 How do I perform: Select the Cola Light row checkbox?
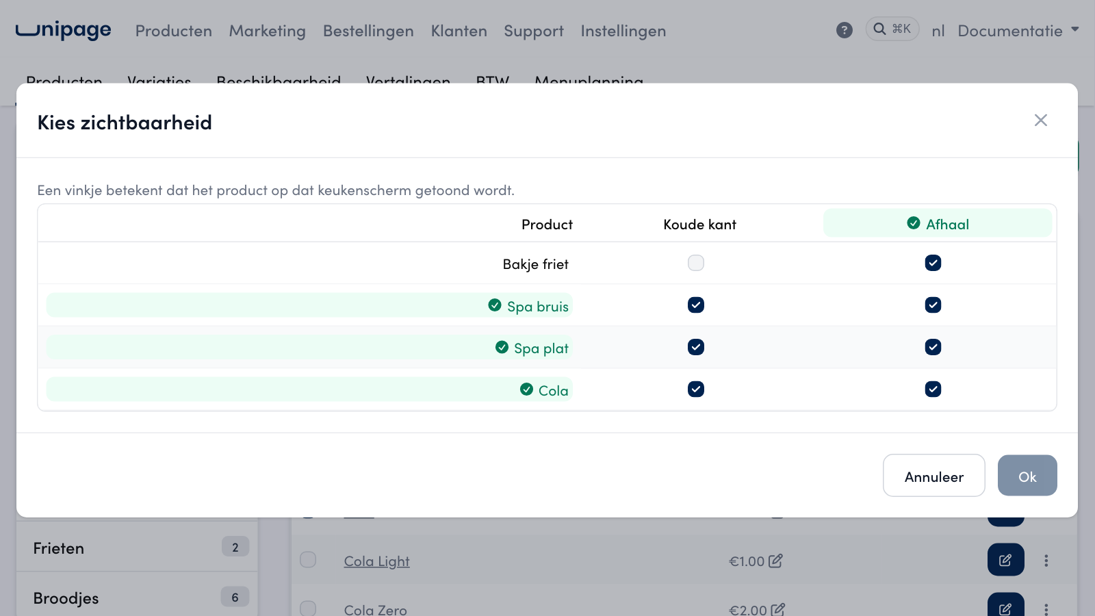click(308, 560)
